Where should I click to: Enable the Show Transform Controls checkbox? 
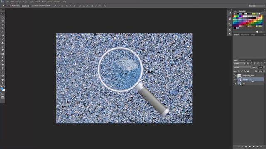[x=33, y=6]
